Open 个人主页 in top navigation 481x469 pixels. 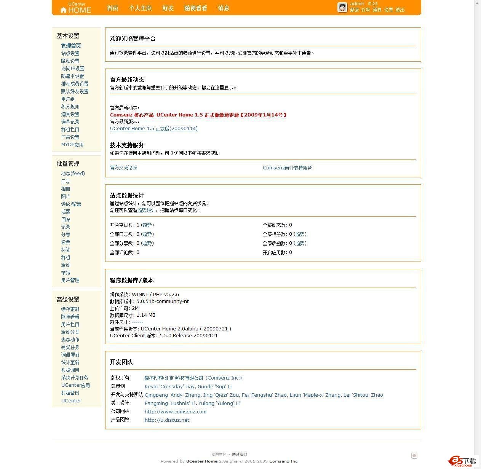[x=140, y=8]
